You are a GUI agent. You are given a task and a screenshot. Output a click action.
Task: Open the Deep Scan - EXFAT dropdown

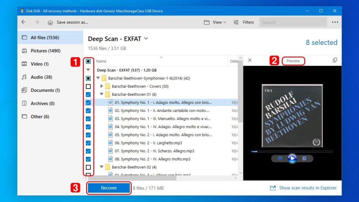pyautogui.click(x=146, y=39)
